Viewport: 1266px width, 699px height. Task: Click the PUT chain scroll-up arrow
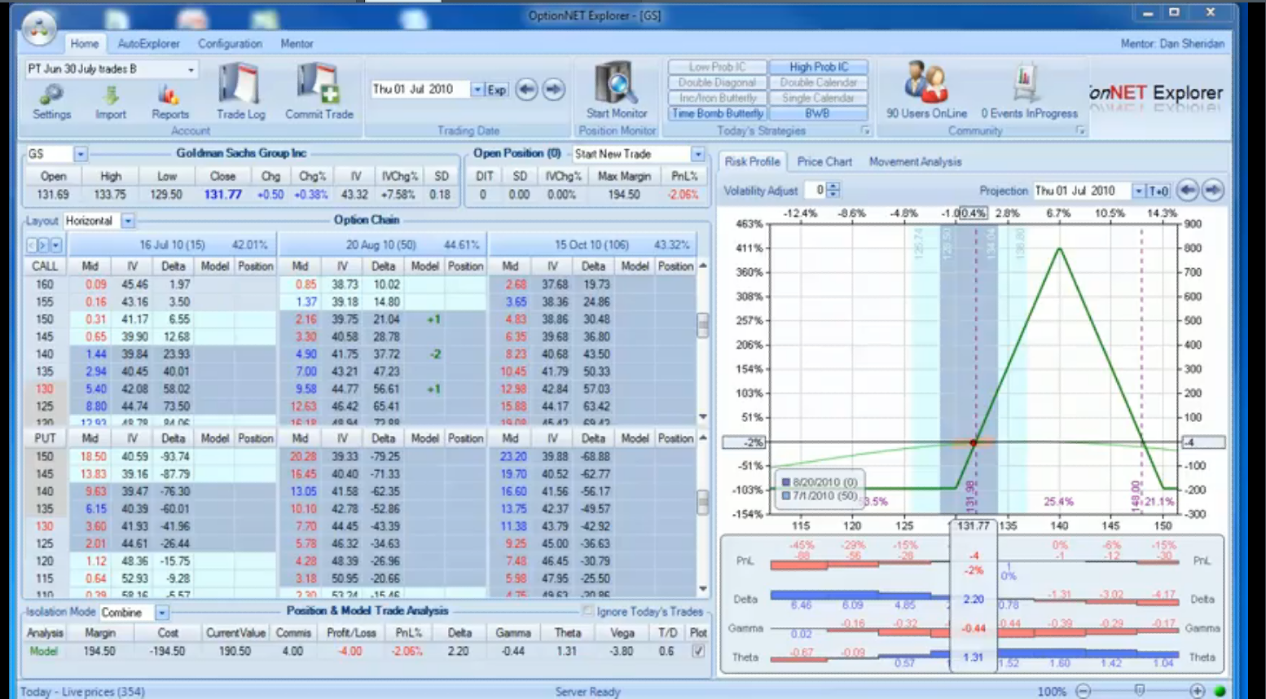(x=703, y=438)
